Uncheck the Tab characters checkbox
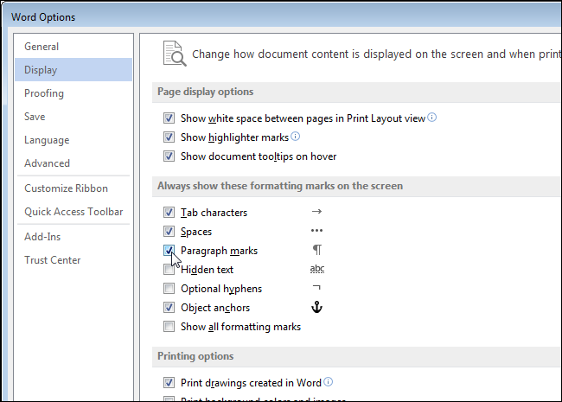 (x=169, y=213)
